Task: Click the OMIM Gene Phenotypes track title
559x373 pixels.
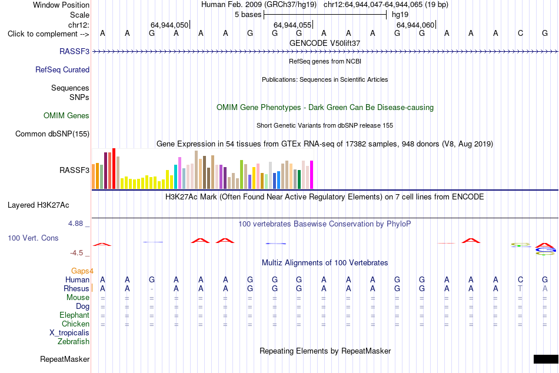Action: point(325,107)
